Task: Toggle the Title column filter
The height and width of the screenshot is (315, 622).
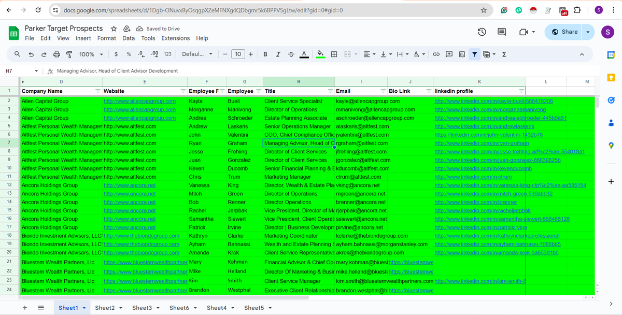Action: point(330,91)
